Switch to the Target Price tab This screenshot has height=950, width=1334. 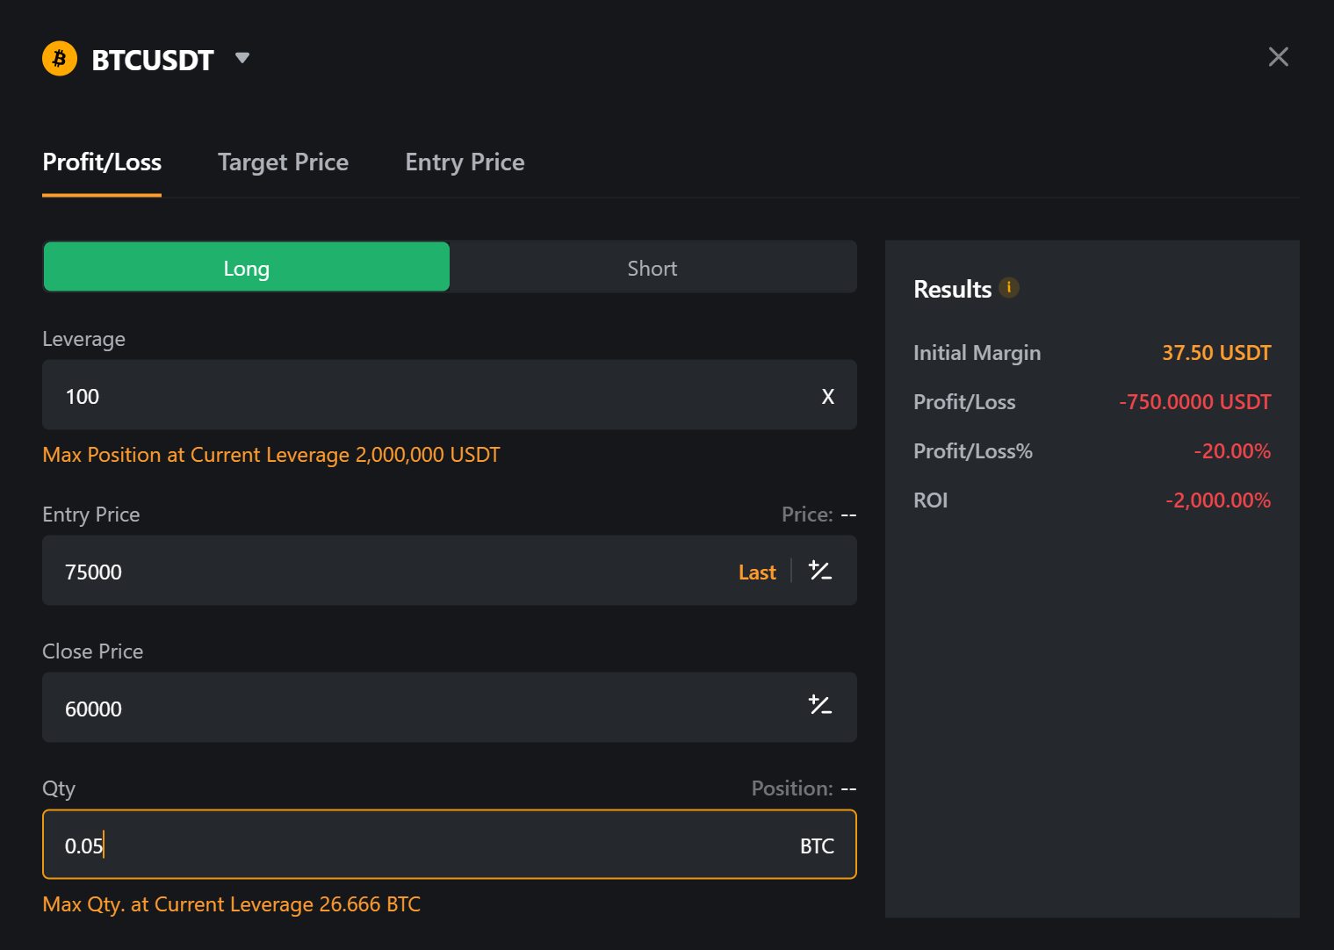283,162
